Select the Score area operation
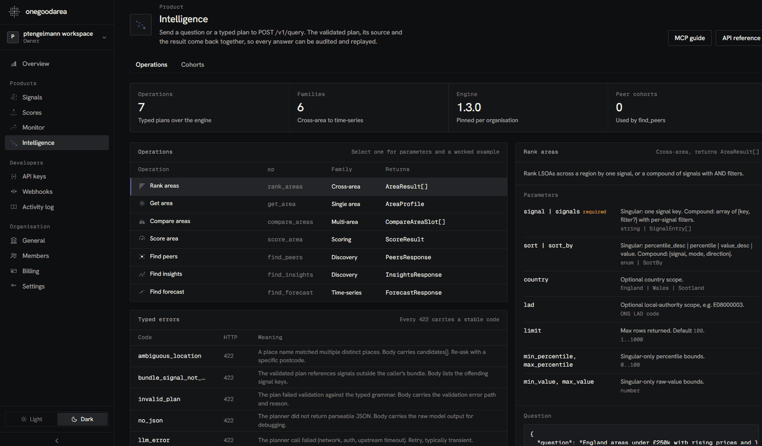 coord(319,239)
